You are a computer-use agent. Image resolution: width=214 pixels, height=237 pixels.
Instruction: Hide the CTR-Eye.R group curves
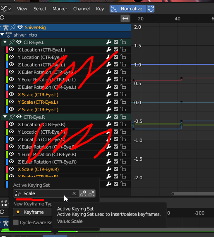coord(19,117)
